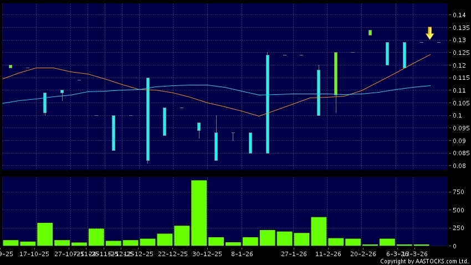
Task: Click the 20-2-26 date label
Action: [363, 253]
